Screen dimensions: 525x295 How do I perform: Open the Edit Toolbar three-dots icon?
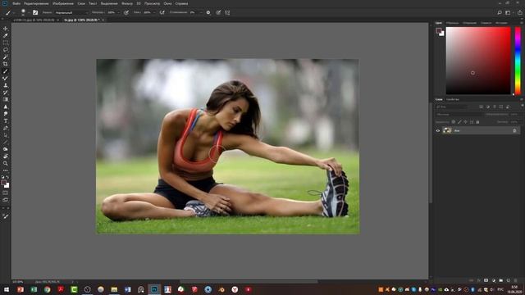click(6, 170)
